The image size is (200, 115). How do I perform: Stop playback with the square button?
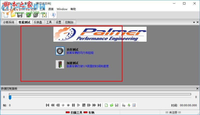coord(84,105)
